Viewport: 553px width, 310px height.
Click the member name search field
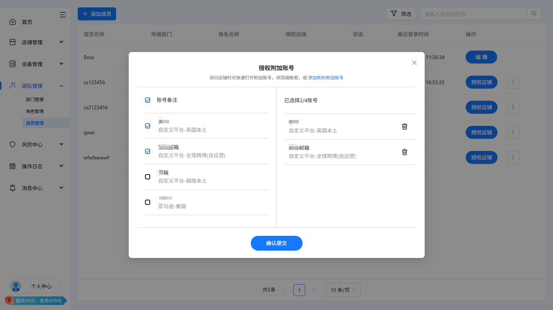coord(473,14)
